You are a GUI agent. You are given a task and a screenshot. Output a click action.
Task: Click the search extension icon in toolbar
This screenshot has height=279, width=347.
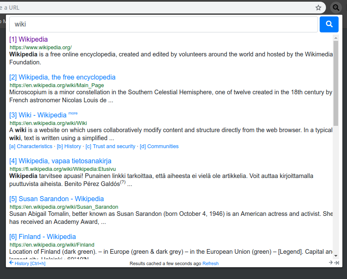tap(336, 8)
